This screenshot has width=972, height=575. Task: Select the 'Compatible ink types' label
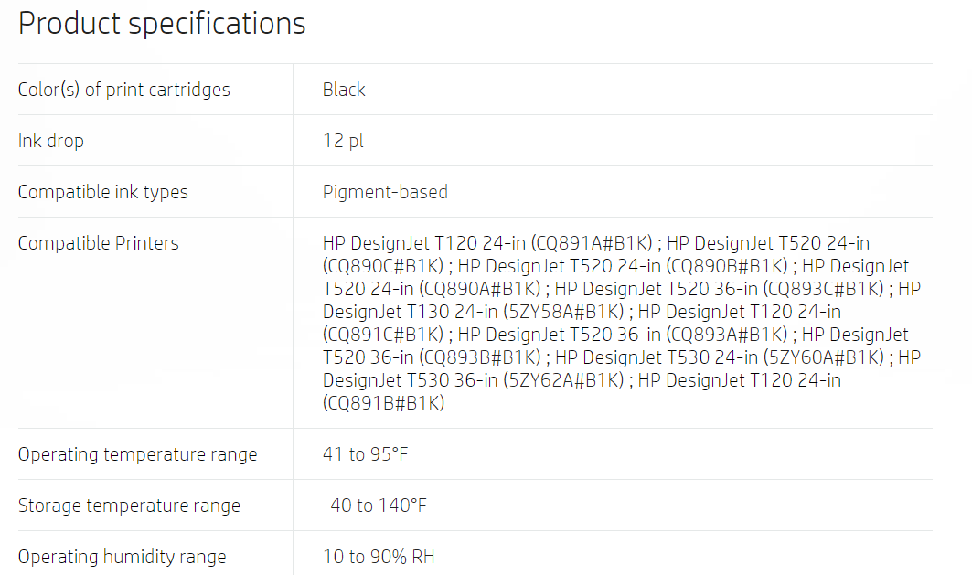click(x=103, y=192)
